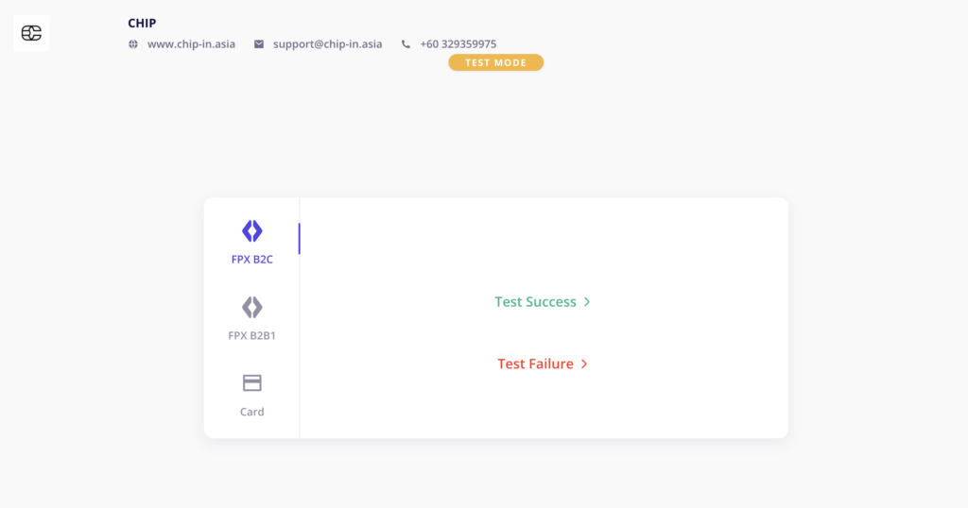Click the active tab indicator bar

pos(300,239)
